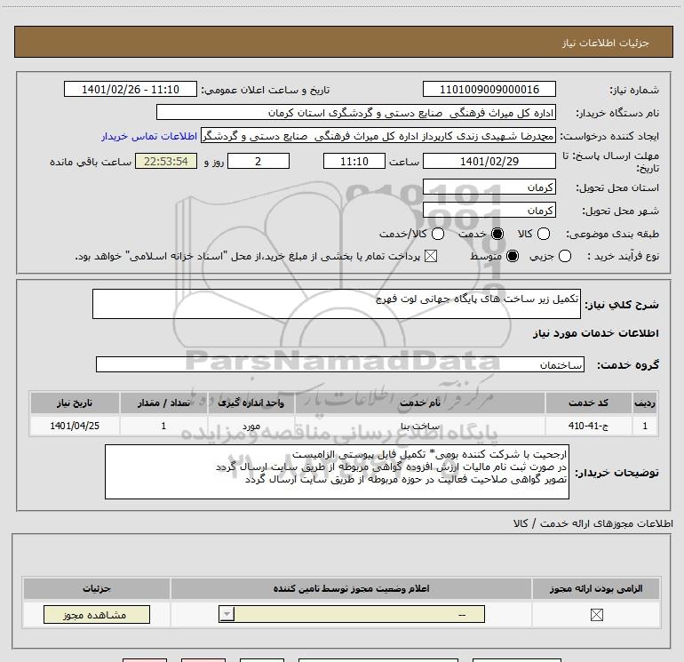Select the کالا radio button
684x662 pixels.
544,234
